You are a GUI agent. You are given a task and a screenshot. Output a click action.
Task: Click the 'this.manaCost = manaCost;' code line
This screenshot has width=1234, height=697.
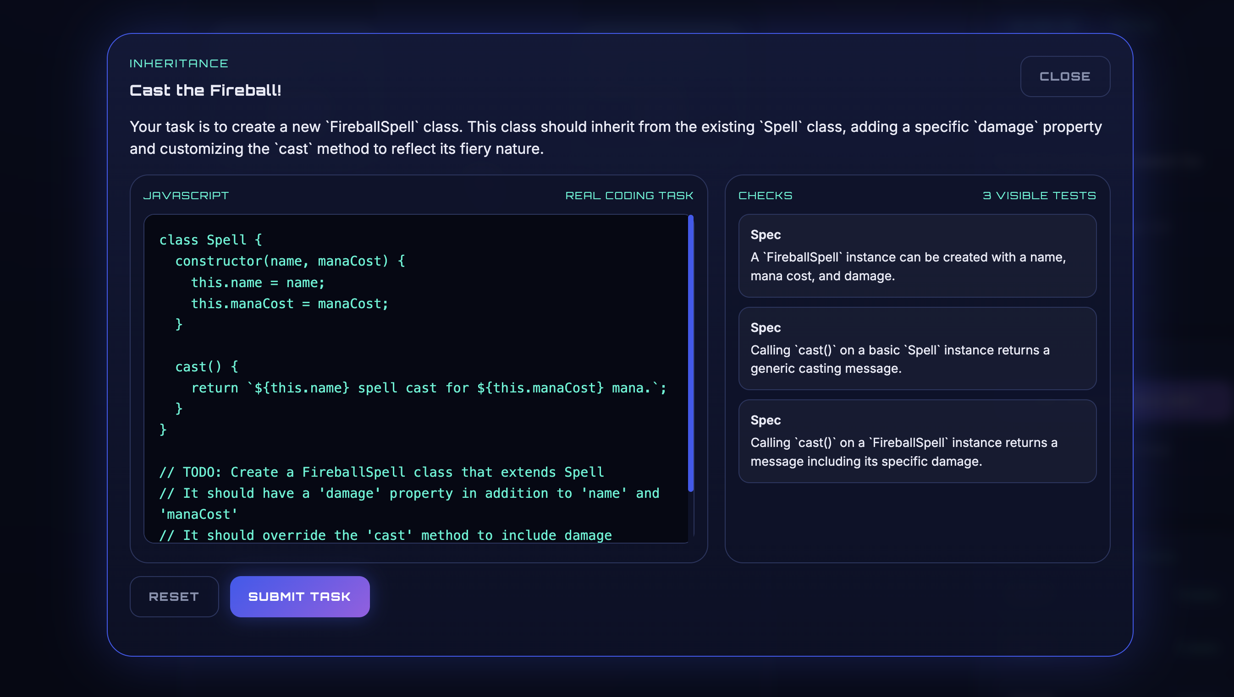[289, 304]
